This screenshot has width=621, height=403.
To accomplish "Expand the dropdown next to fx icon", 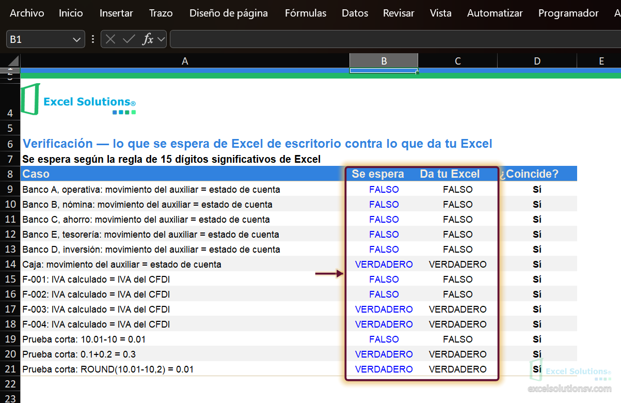I will pos(161,39).
